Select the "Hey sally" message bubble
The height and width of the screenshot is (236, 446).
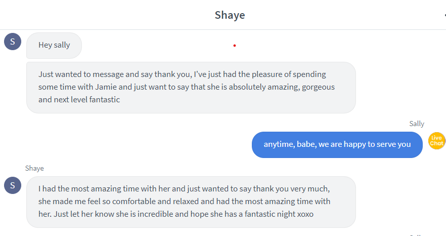click(54, 46)
